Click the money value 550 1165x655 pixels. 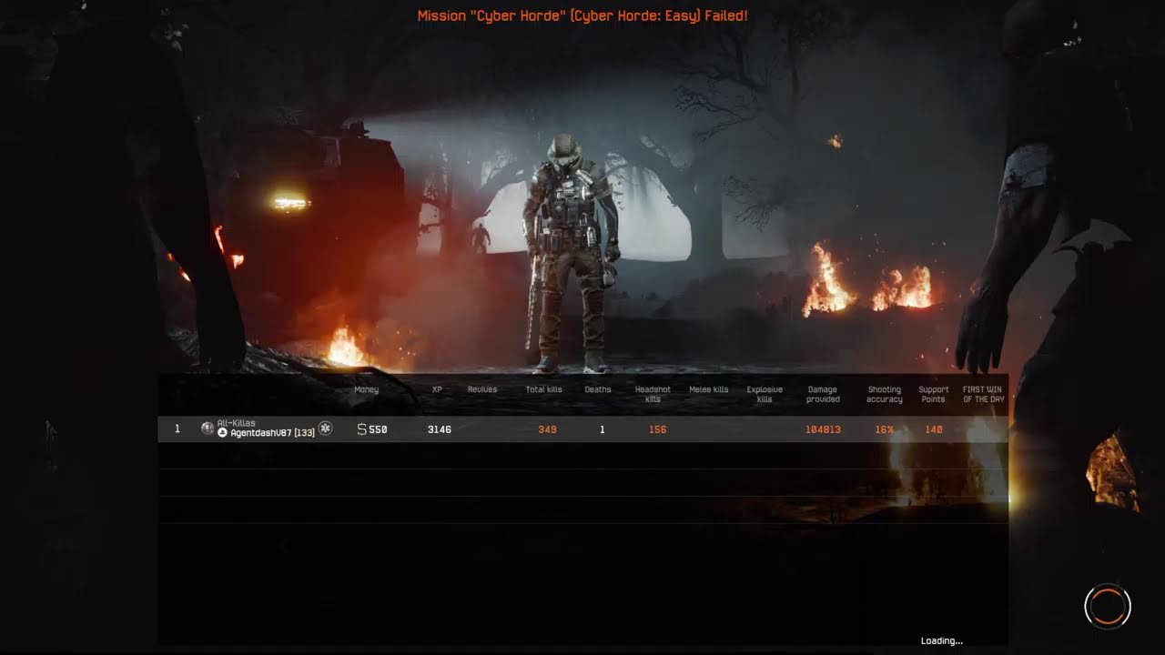(x=378, y=429)
